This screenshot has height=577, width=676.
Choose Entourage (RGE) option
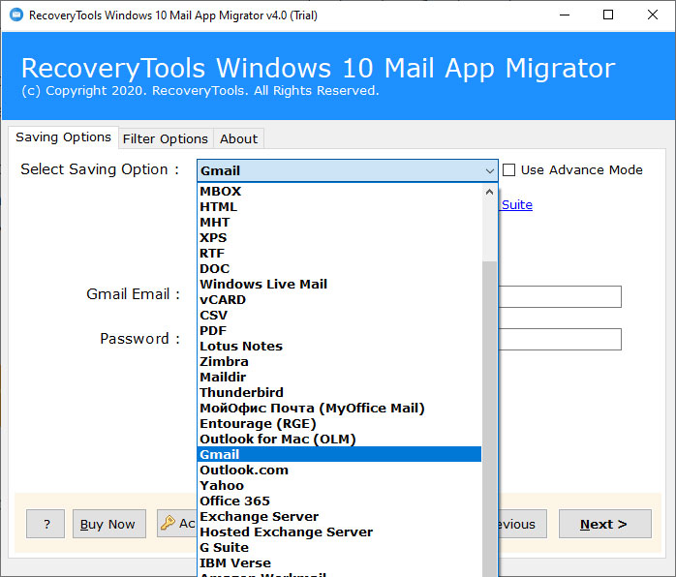(340, 424)
